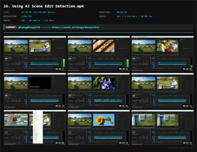The image size is (197, 152).
Task: Click the "@CuongNhung1234" handle in the comment
Action: [x=29, y=27]
